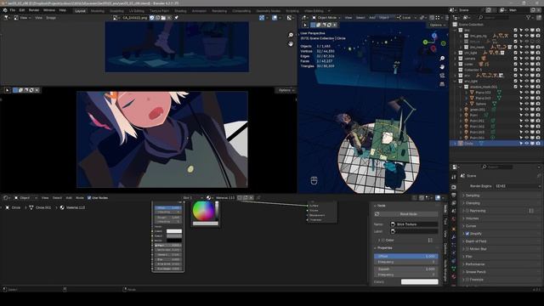The image size is (544, 306).
Task: Expand the Depth of Field panel
Action: (x=476, y=241)
